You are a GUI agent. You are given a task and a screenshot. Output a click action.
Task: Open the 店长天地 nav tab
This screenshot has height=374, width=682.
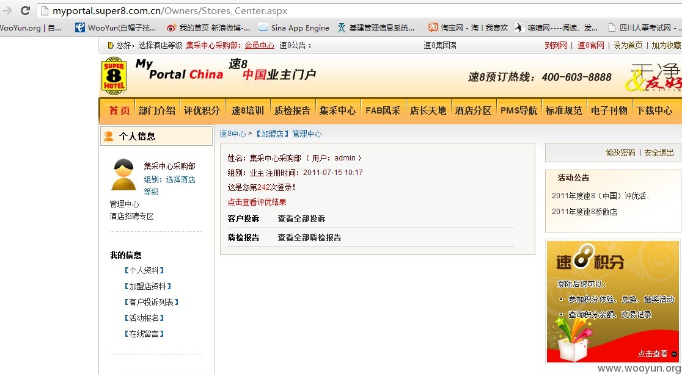[x=428, y=111]
